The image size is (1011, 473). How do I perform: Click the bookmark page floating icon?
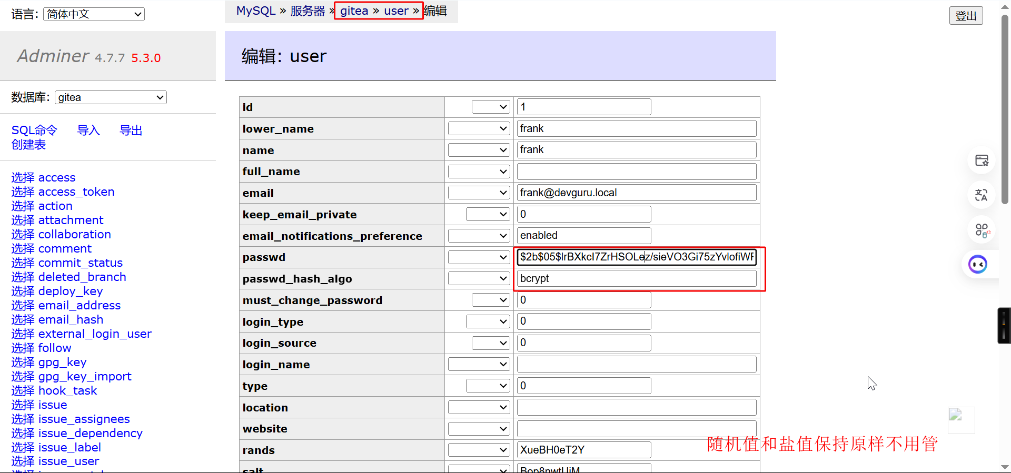[x=982, y=160]
